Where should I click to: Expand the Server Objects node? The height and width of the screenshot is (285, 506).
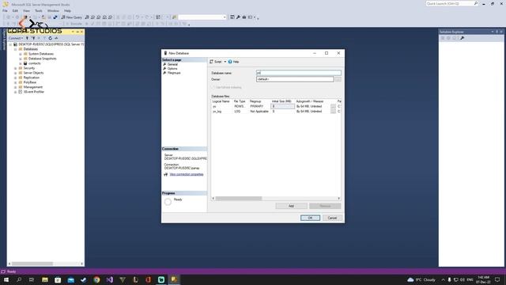(16, 73)
